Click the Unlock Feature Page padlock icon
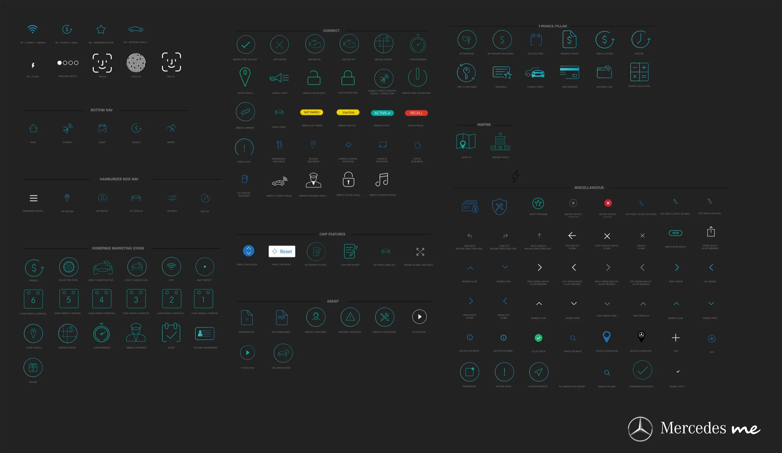 (314, 78)
